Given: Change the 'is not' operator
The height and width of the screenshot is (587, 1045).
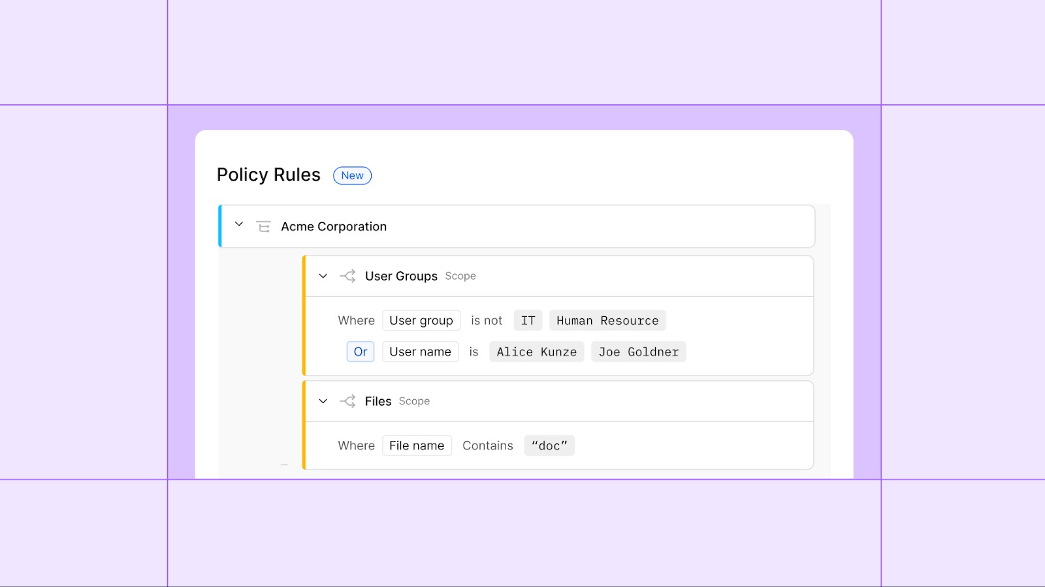Looking at the screenshot, I should (x=487, y=320).
